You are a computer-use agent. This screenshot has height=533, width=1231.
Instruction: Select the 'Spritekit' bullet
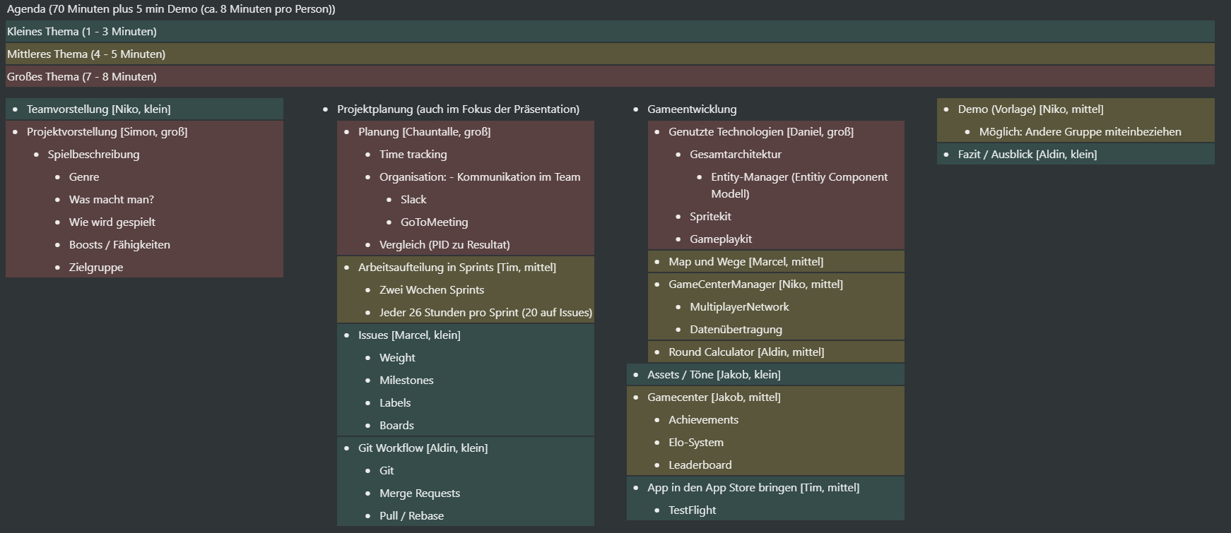click(x=710, y=217)
